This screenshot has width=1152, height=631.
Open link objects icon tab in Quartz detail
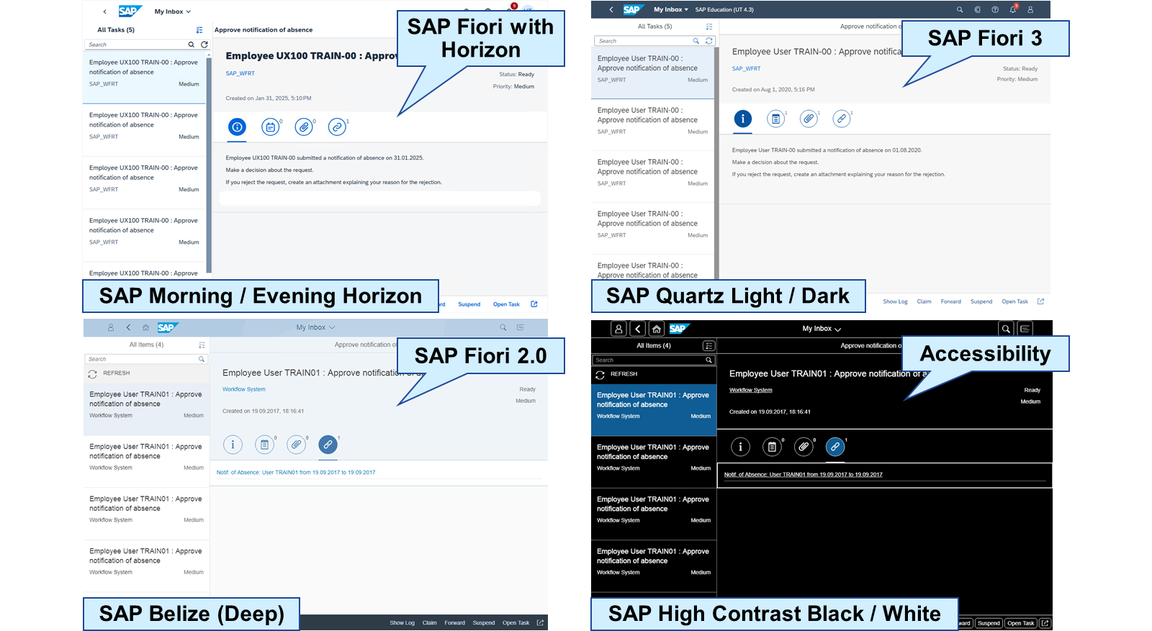click(842, 119)
